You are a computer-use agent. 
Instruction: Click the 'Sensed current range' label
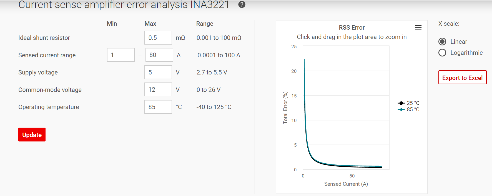(x=47, y=55)
